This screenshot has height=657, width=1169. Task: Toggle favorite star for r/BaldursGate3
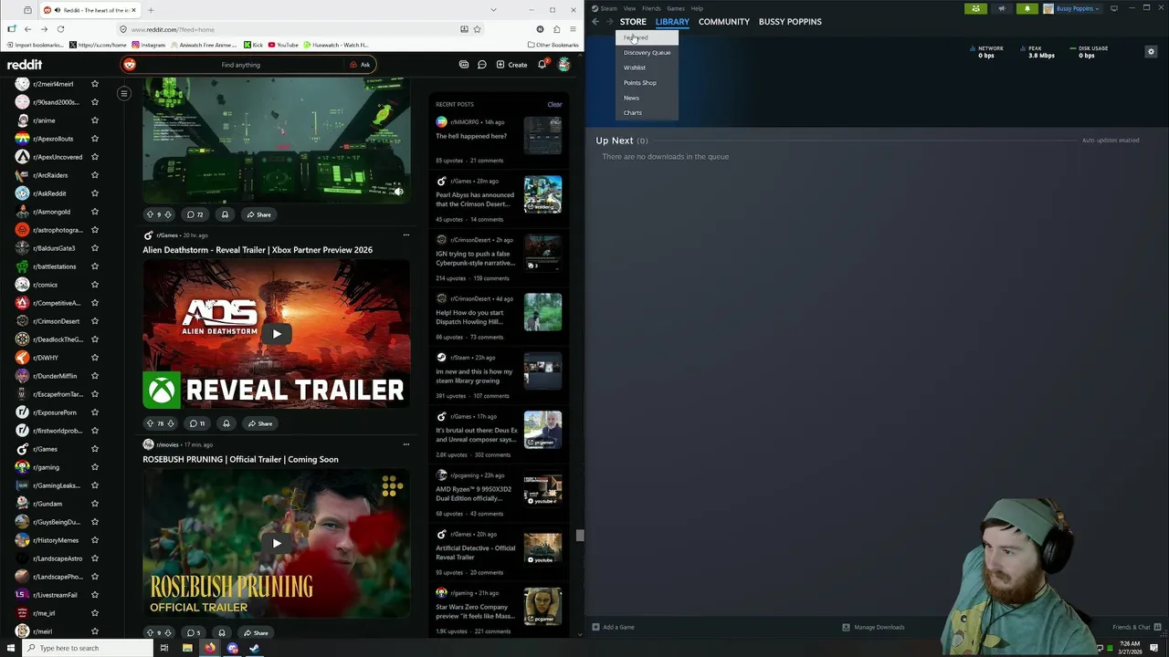[94, 248]
